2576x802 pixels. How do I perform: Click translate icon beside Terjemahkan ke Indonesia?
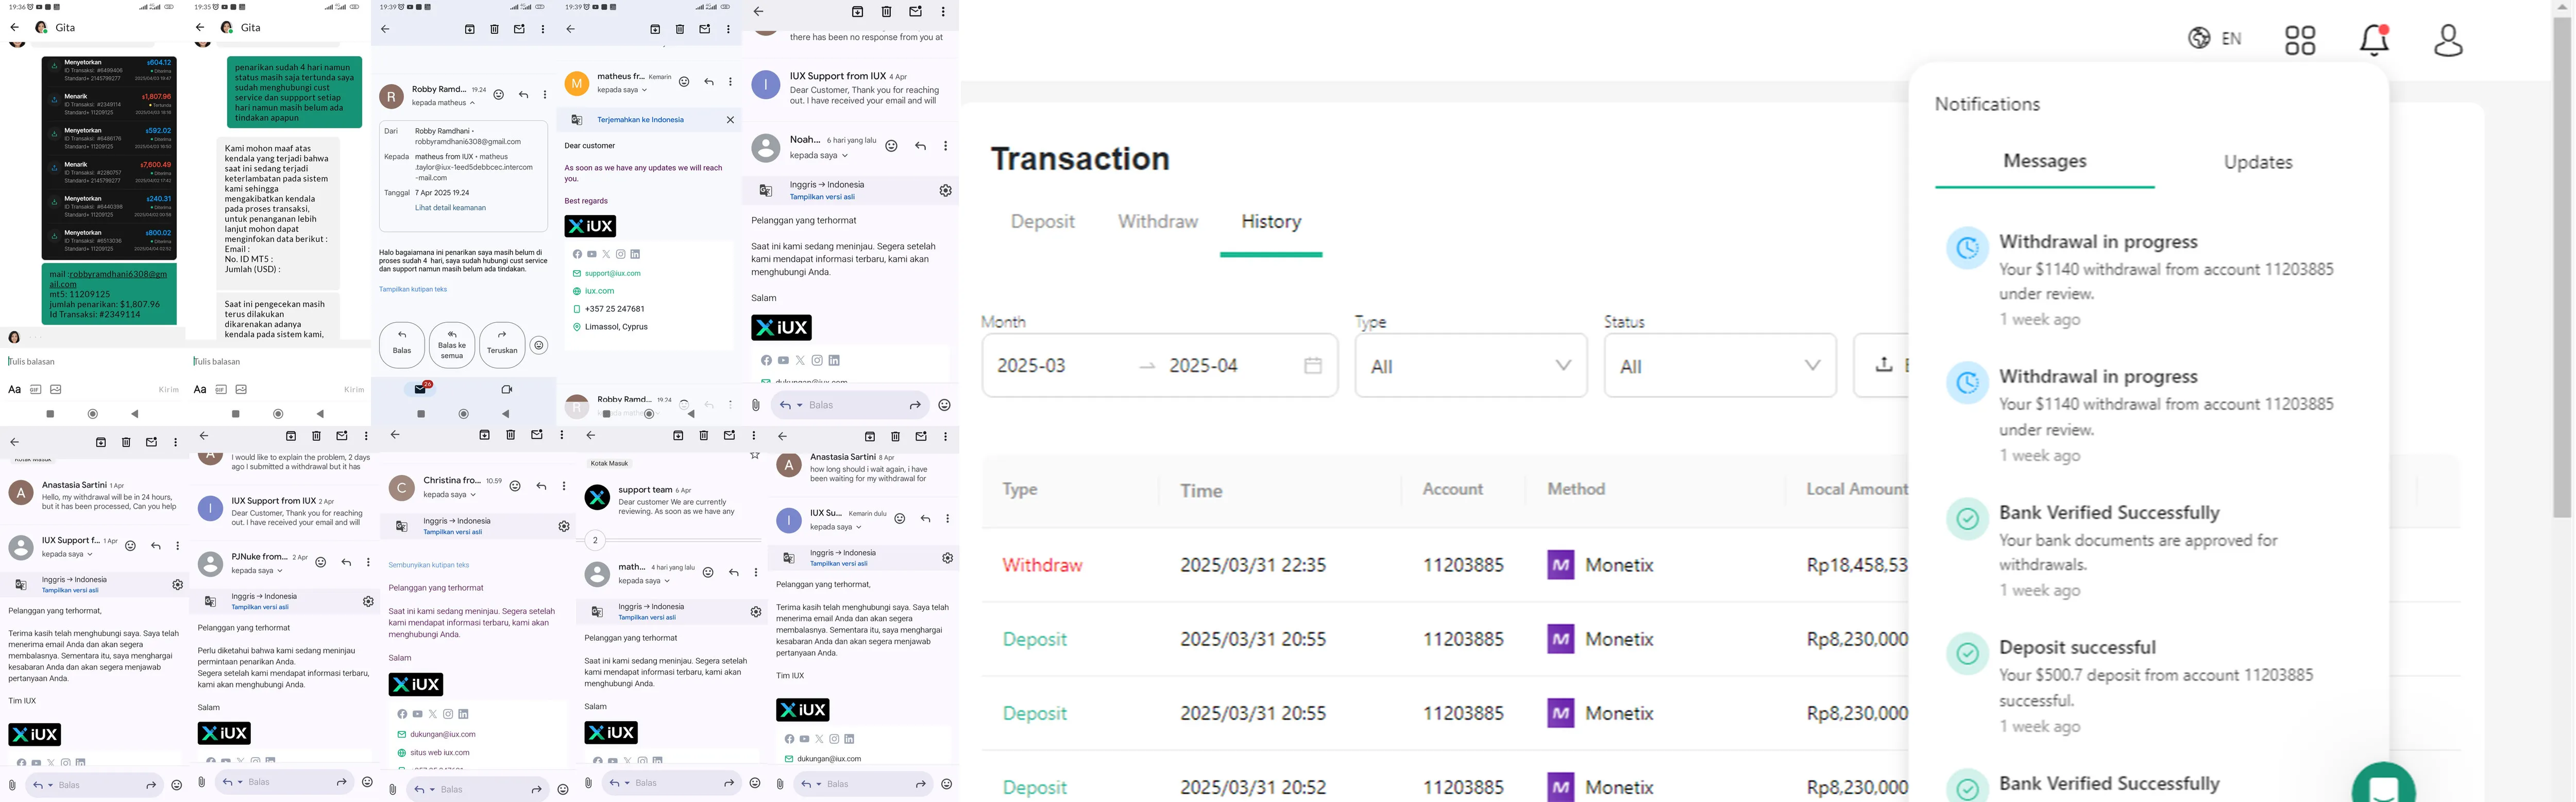(x=577, y=120)
